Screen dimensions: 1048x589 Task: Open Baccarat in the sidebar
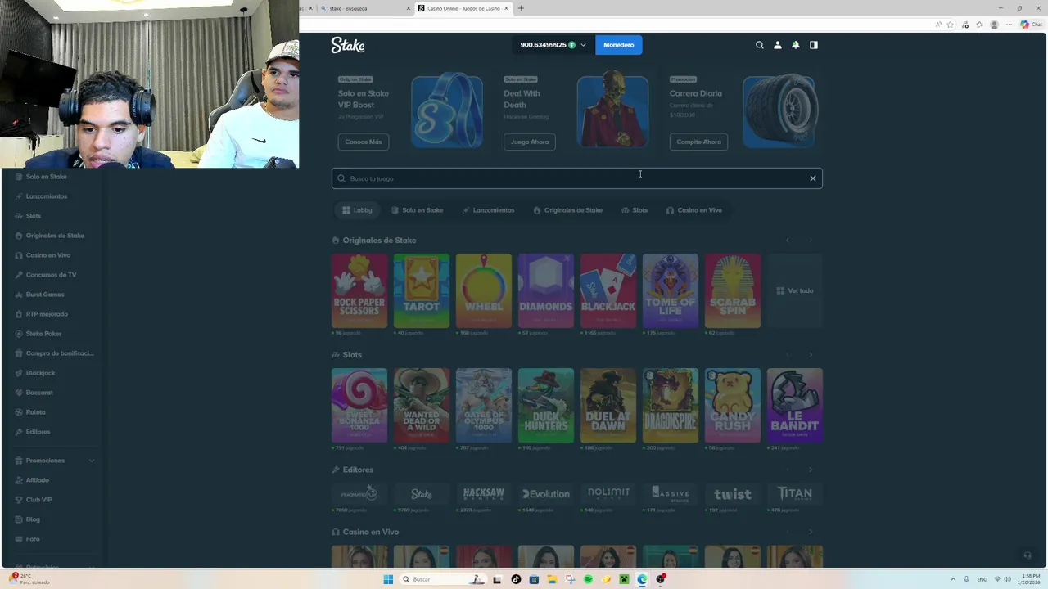tap(39, 393)
